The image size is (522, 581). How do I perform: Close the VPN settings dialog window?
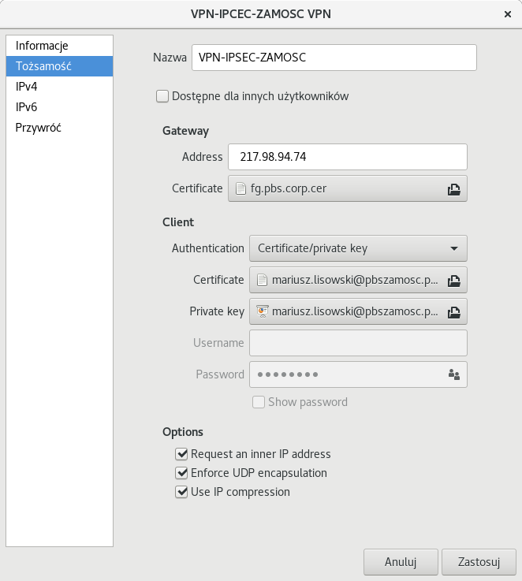[506, 14]
